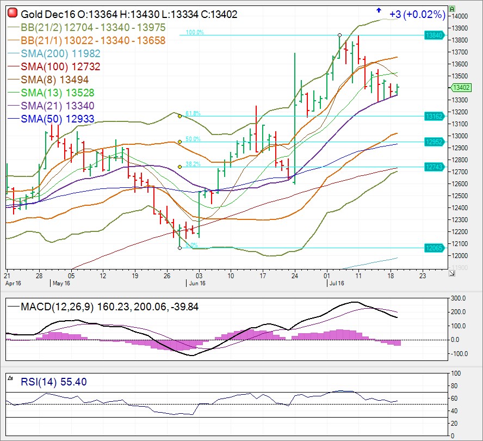Click the green auto-scale 'A' icon
This screenshot has height=441, width=483.
[452, 9]
